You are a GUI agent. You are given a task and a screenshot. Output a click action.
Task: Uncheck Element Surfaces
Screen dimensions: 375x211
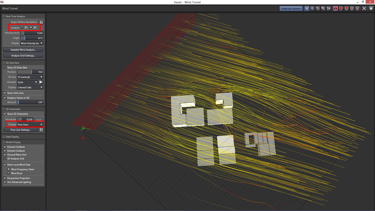point(5,151)
